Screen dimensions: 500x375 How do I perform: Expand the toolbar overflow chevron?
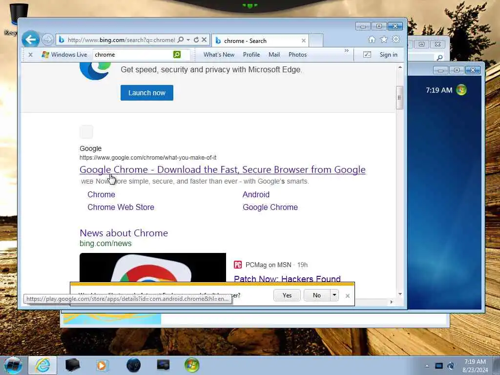347,51
